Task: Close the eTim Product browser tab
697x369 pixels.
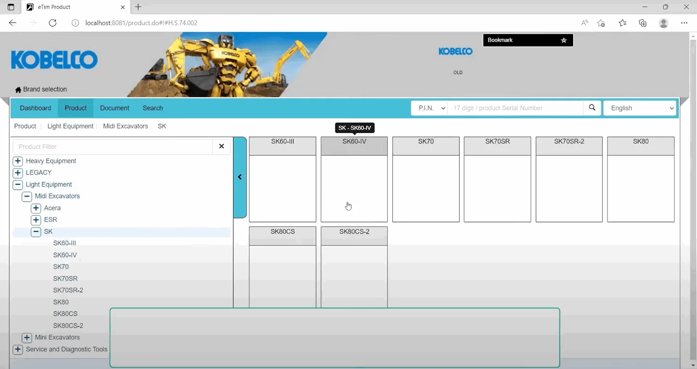Action: [x=123, y=7]
